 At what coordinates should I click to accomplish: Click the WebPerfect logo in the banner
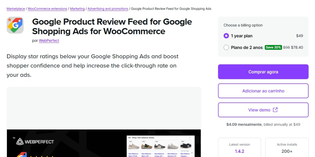[35, 142]
